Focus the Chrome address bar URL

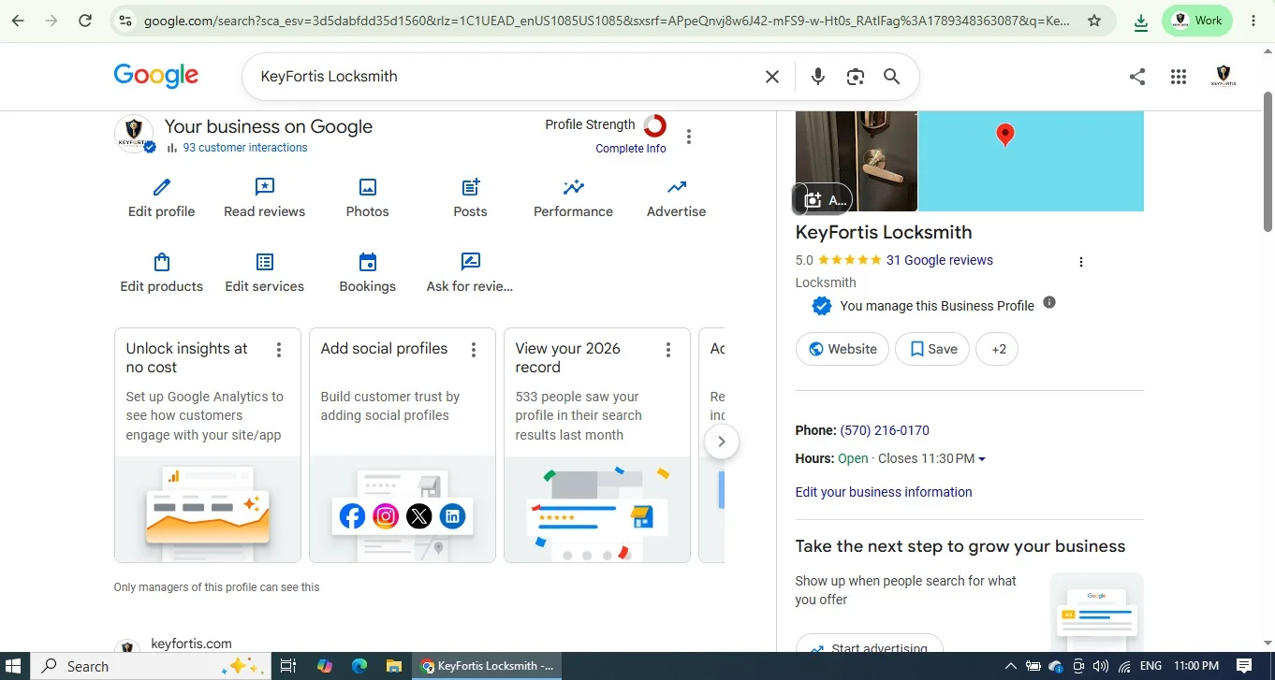pos(607,21)
